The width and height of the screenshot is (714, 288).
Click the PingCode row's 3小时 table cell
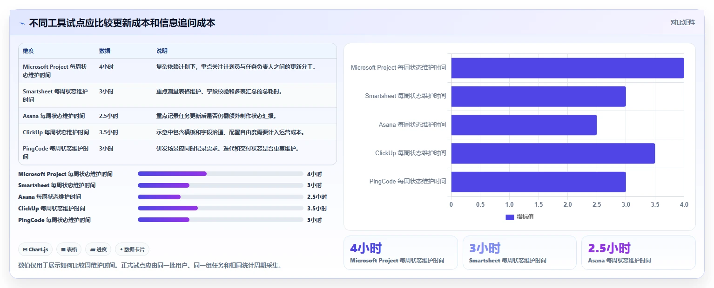click(x=106, y=149)
